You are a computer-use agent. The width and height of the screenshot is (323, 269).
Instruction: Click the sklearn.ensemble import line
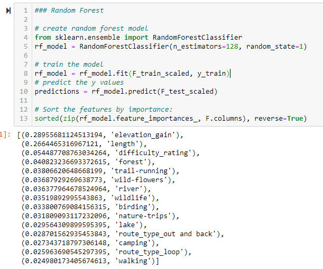(x=138, y=38)
